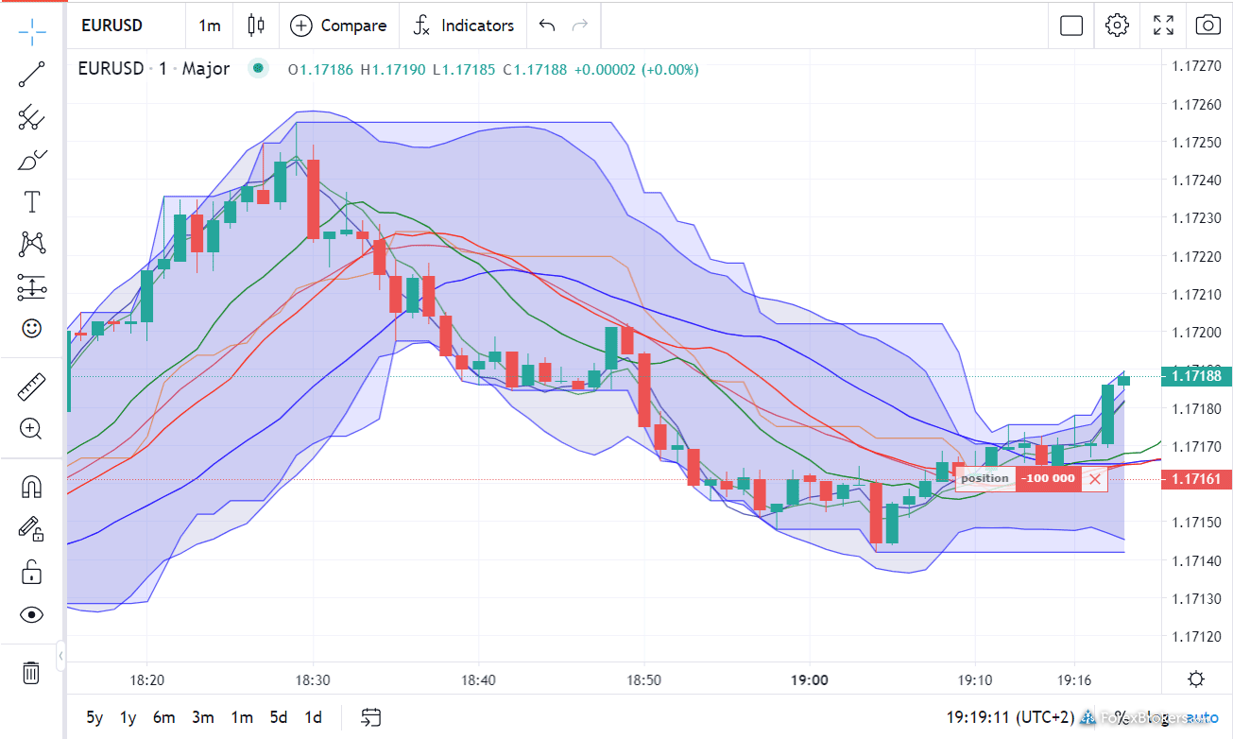Open the candlestick chart type selector
The height and width of the screenshot is (739, 1233).
click(x=256, y=26)
